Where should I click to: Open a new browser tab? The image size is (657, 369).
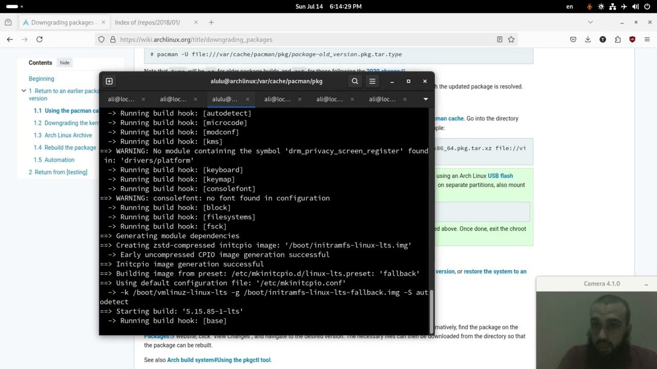(211, 22)
